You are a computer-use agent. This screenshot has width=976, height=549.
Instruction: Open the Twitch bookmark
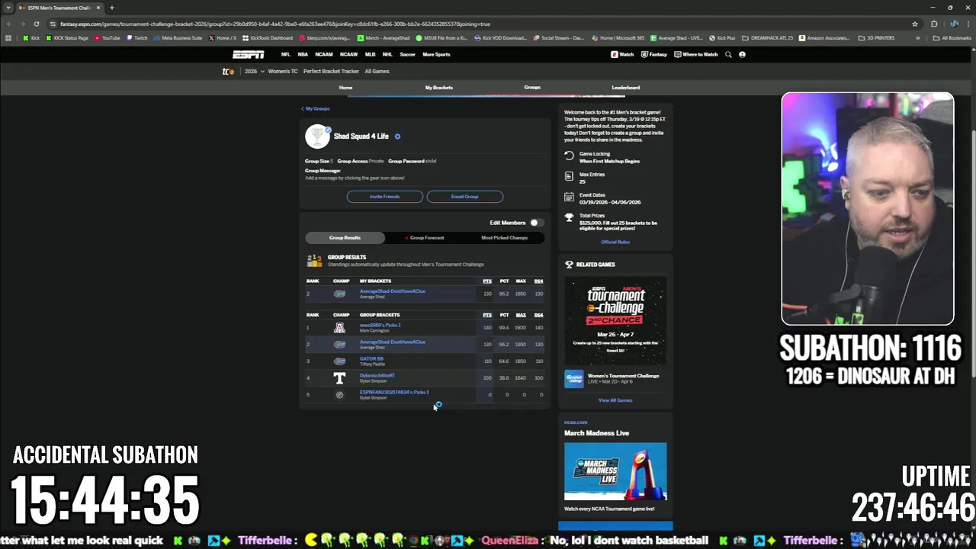[x=137, y=38]
